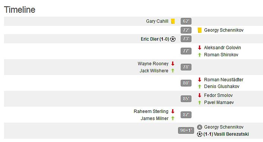Click Gary Cahill's yellow card icon
The image size is (263, 142).
click(173, 21)
